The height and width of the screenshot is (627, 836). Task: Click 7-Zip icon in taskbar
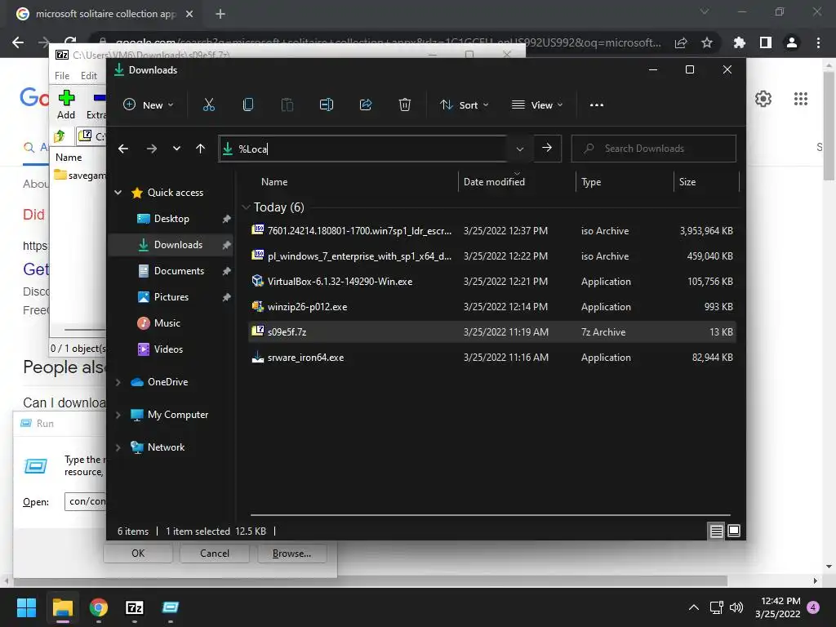[135, 607]
